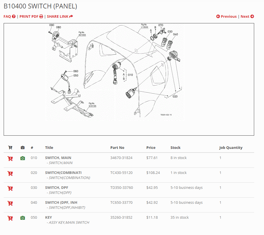Add SWITCH(COMBINATION) part to cart
Image resolution: width=264 pixels, height=235 pixels.
tap(10, 173)
